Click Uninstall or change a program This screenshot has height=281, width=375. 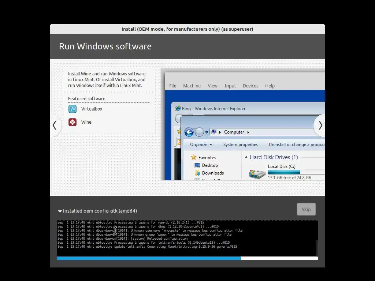click(x=297, y=144)
